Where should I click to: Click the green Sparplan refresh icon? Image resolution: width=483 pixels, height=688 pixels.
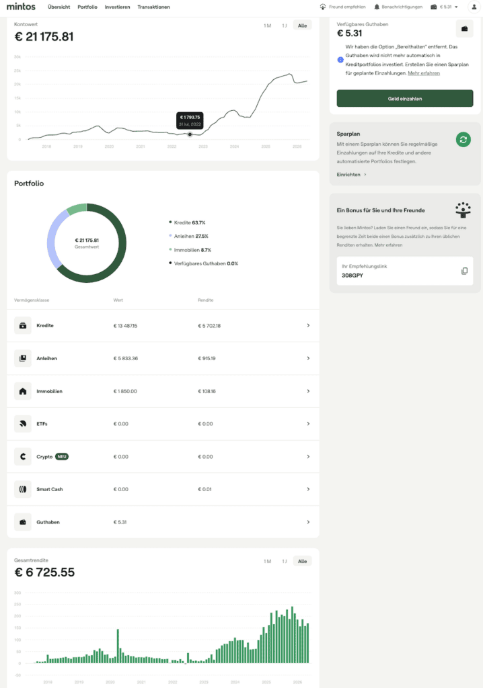(463, 140)
